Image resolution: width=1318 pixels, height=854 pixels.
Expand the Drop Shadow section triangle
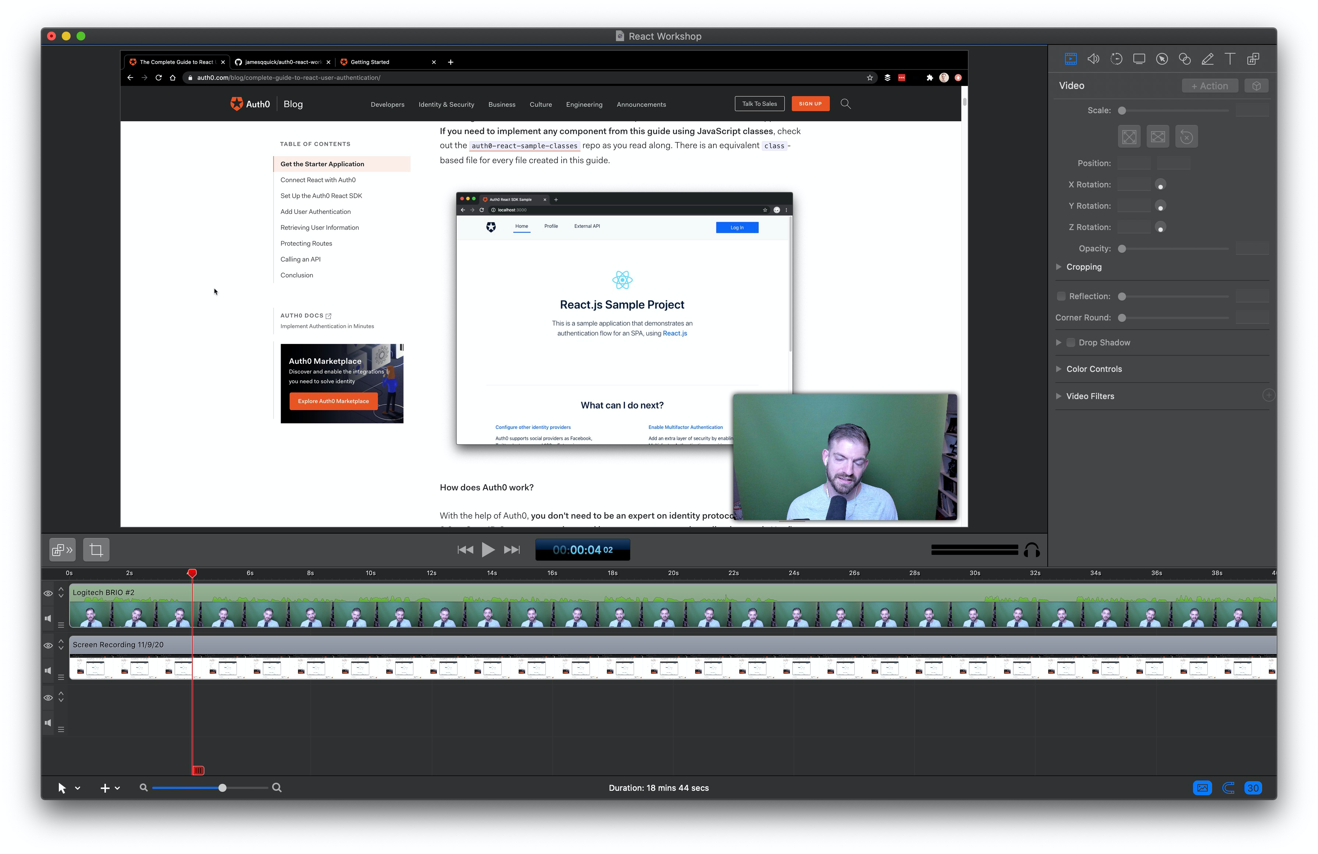(1059, 342)
